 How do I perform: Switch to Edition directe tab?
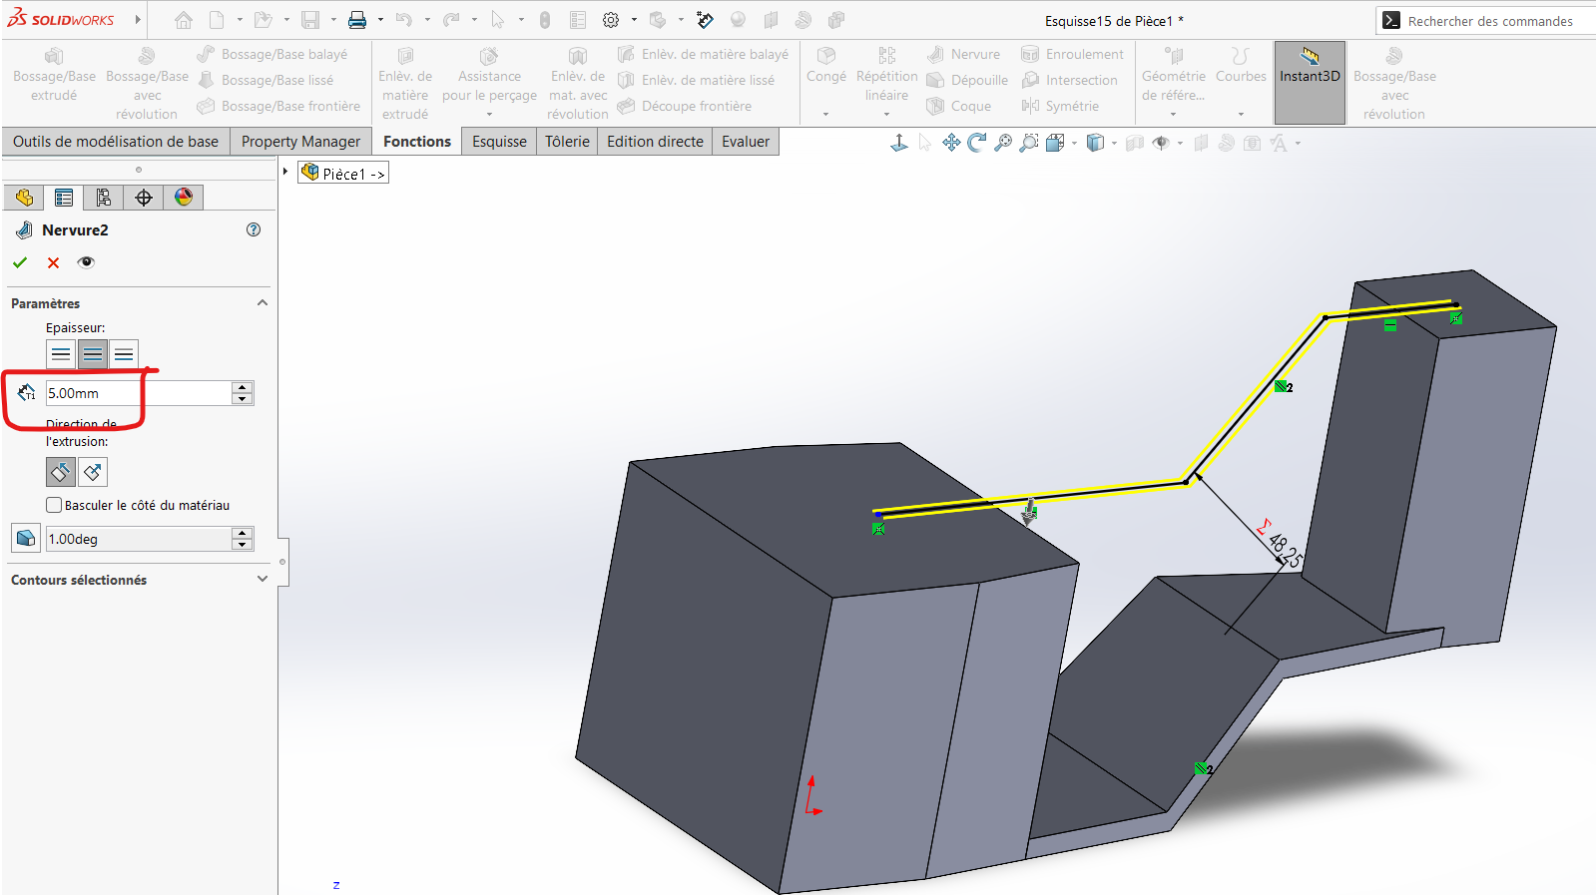(655, 142)
